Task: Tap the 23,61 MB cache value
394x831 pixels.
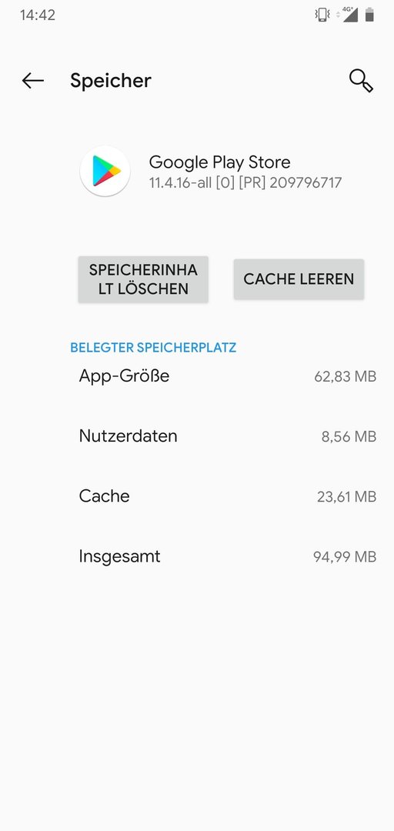Action: (x=347, y=497)
